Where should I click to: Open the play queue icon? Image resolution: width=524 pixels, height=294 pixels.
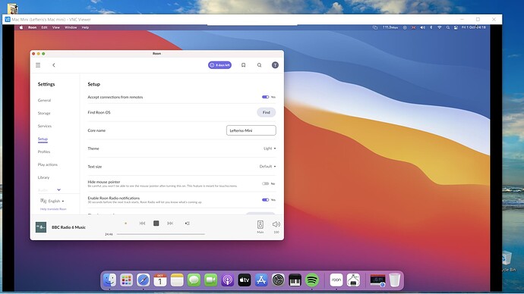tap(187, 224)
